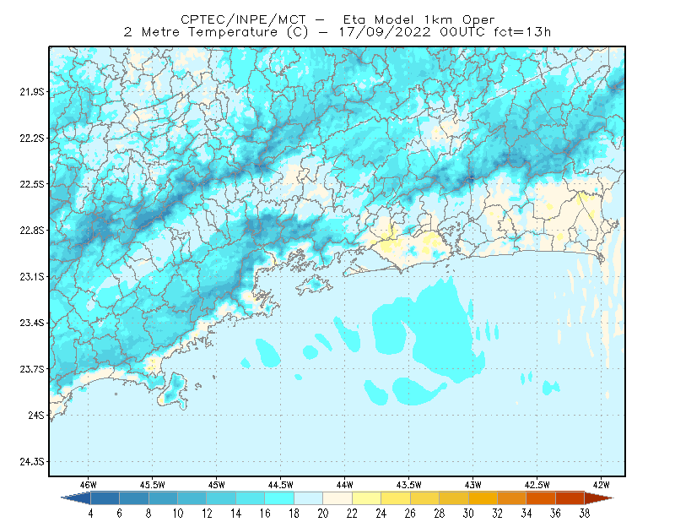This screenshot has height=522, width=675.
Task: Click the 44W longitude label
Action: [x=345, y=485]
